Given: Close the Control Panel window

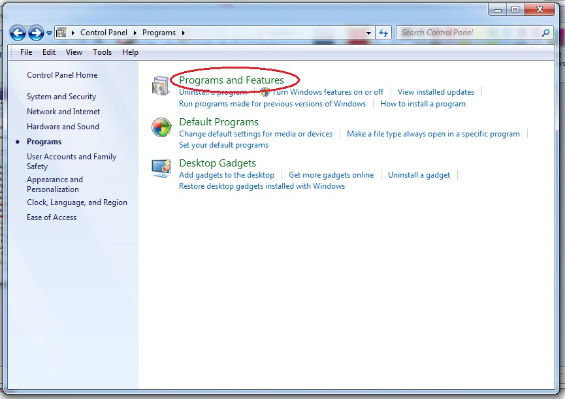Looking at the screenshot, I should 540,10.
